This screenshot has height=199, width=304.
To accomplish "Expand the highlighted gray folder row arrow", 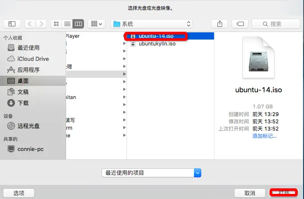I will [x=124, y=74].
